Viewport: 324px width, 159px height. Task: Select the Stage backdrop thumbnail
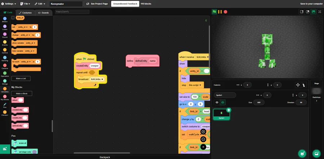[x=316, y=91]
